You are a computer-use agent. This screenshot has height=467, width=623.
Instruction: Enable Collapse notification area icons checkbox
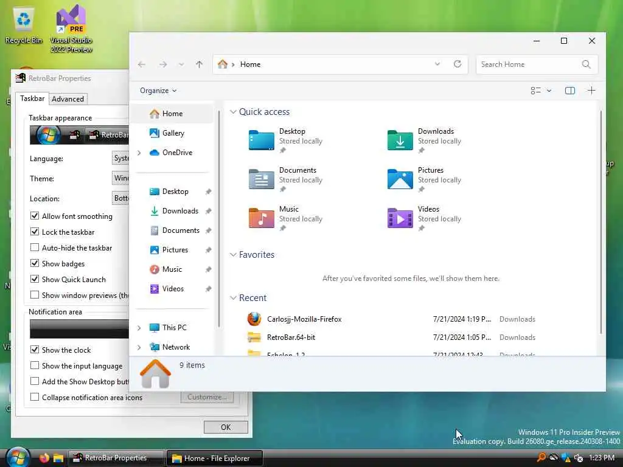pyautogui.click(x=35, y=397)
